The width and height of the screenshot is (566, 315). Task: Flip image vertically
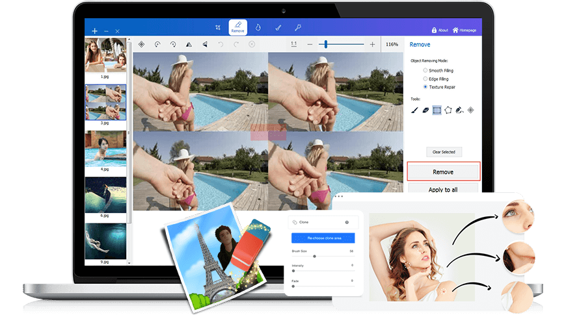pyautogui.click(x=205, y=44)
